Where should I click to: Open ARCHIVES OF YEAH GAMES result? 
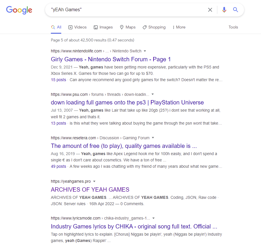[90, 190]
